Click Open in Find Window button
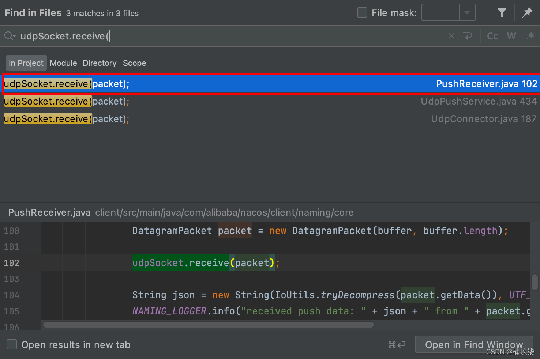 [474, 344]
